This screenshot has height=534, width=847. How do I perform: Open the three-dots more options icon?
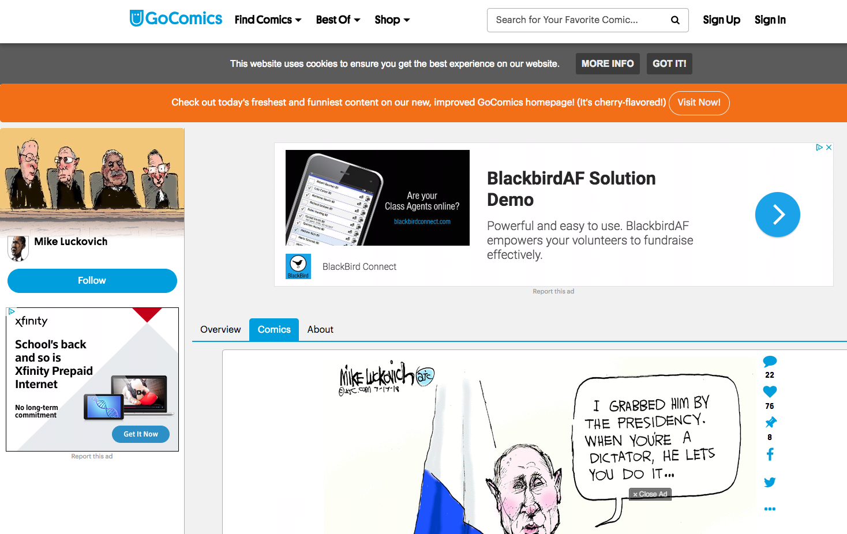coord(770,509)
